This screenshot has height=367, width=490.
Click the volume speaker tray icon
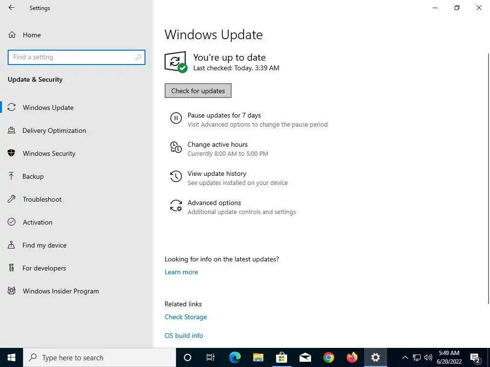coord(428,357)
